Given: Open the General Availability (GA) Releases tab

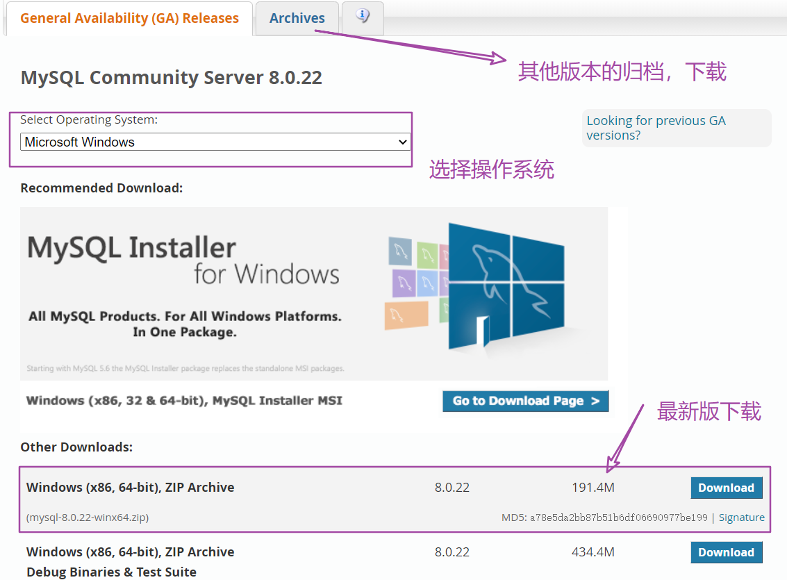Looking at the screenshot, I should point(129,19).
